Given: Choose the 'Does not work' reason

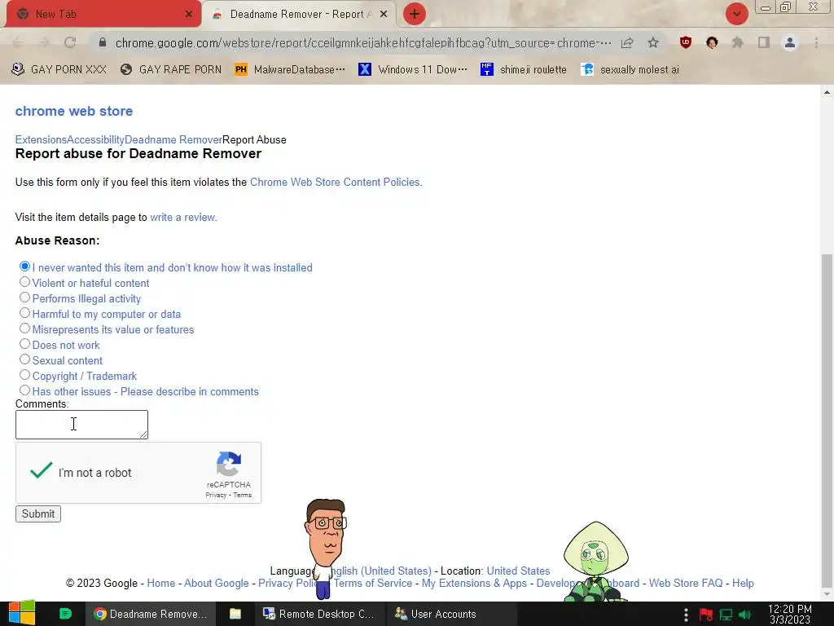Looking at the screenshot, I should (x=24, y=343).
